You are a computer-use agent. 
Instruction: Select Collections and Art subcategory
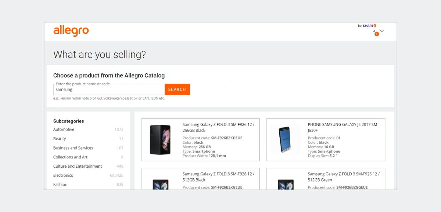pos(70,157)
